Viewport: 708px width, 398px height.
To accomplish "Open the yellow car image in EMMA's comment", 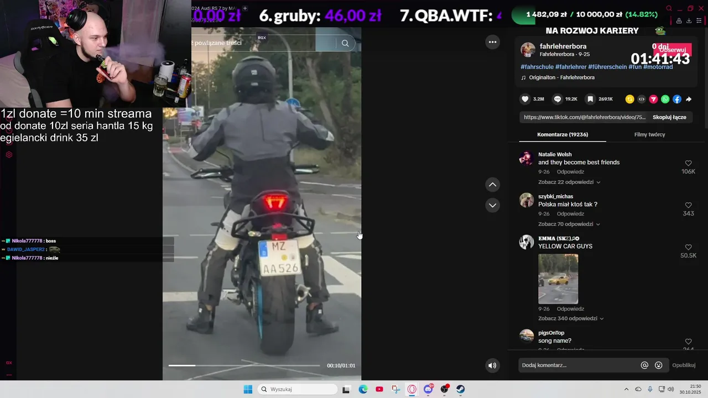I will coord(558,279).
